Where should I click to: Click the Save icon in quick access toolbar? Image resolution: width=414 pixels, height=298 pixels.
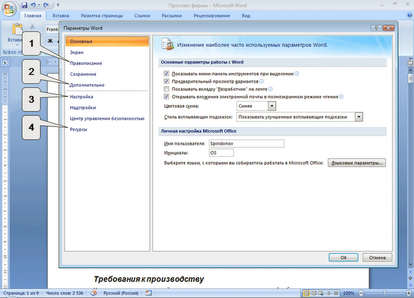click(x=23, y=5)
